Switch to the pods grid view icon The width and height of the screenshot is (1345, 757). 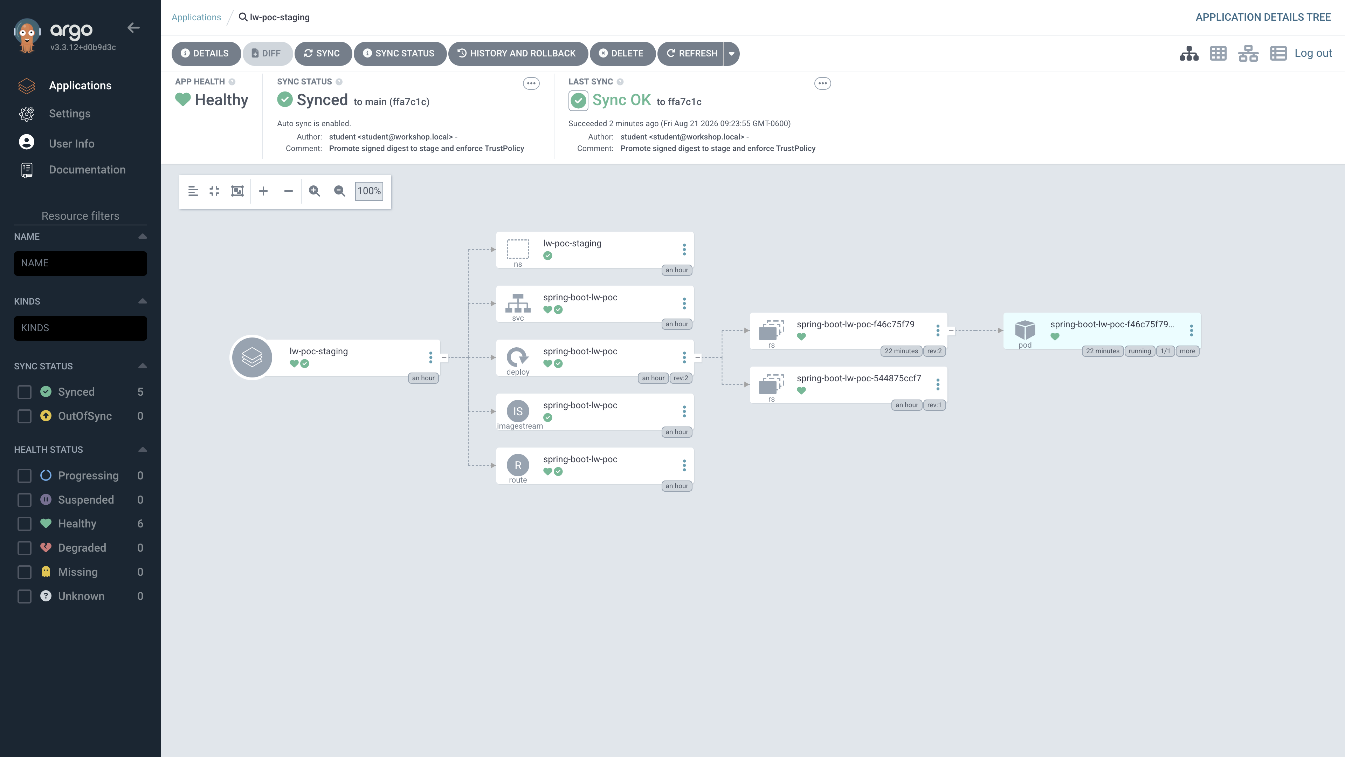1218,53
